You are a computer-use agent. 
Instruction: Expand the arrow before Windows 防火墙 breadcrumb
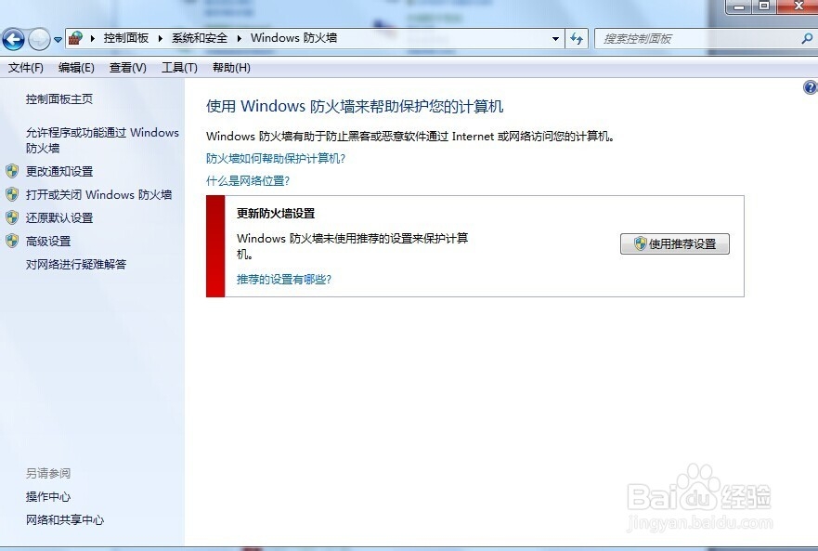click(239, 38)
